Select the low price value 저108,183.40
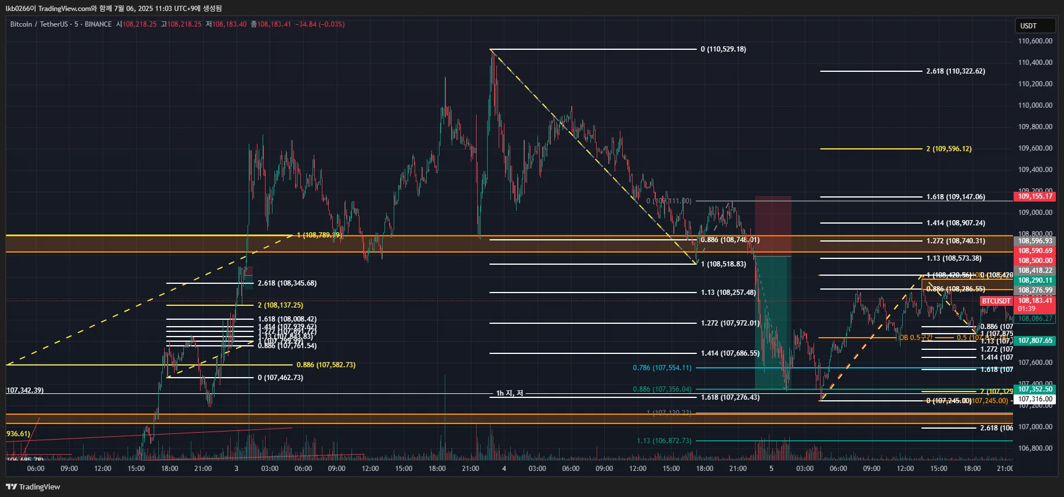 [x=226, y=24]
